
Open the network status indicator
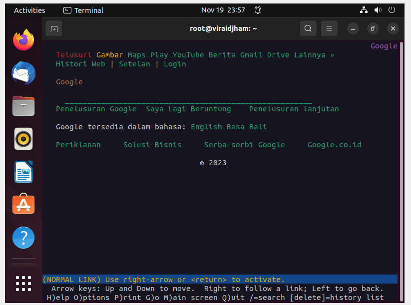click(364, 10)
